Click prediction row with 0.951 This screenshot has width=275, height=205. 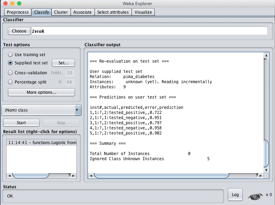[126, 118]
